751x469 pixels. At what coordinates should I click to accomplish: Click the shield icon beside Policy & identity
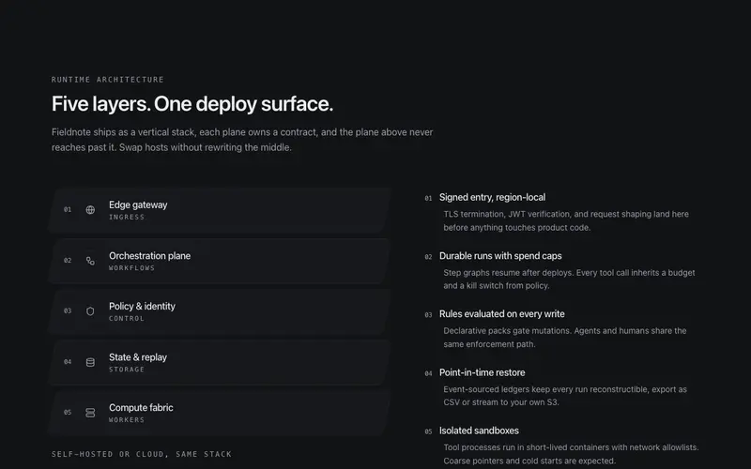[90, 311]
